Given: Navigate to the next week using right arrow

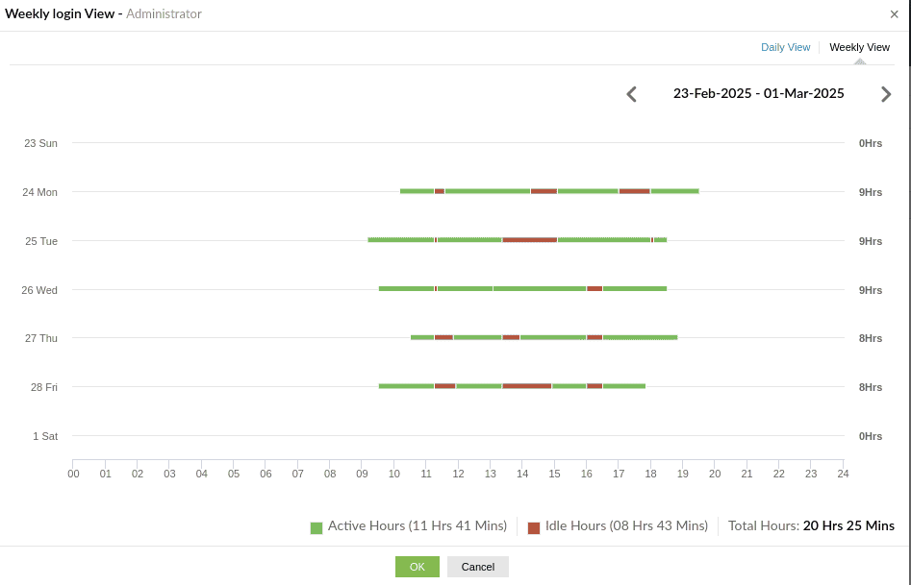Looking at the screenshot, I should [886, 93].
